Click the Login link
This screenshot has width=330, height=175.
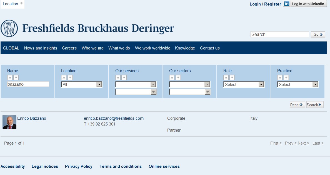pos(255,4)
